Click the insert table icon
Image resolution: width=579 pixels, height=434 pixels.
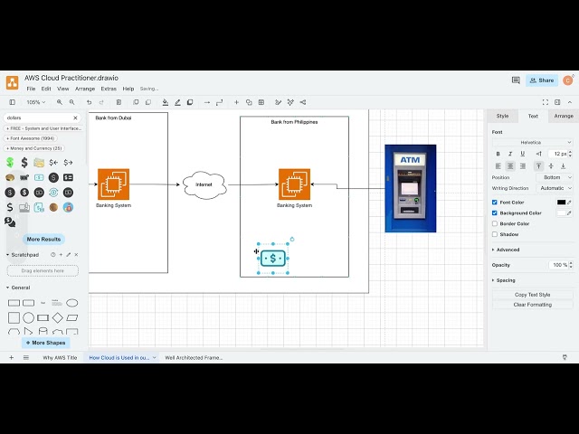click(x=261, y=102)
